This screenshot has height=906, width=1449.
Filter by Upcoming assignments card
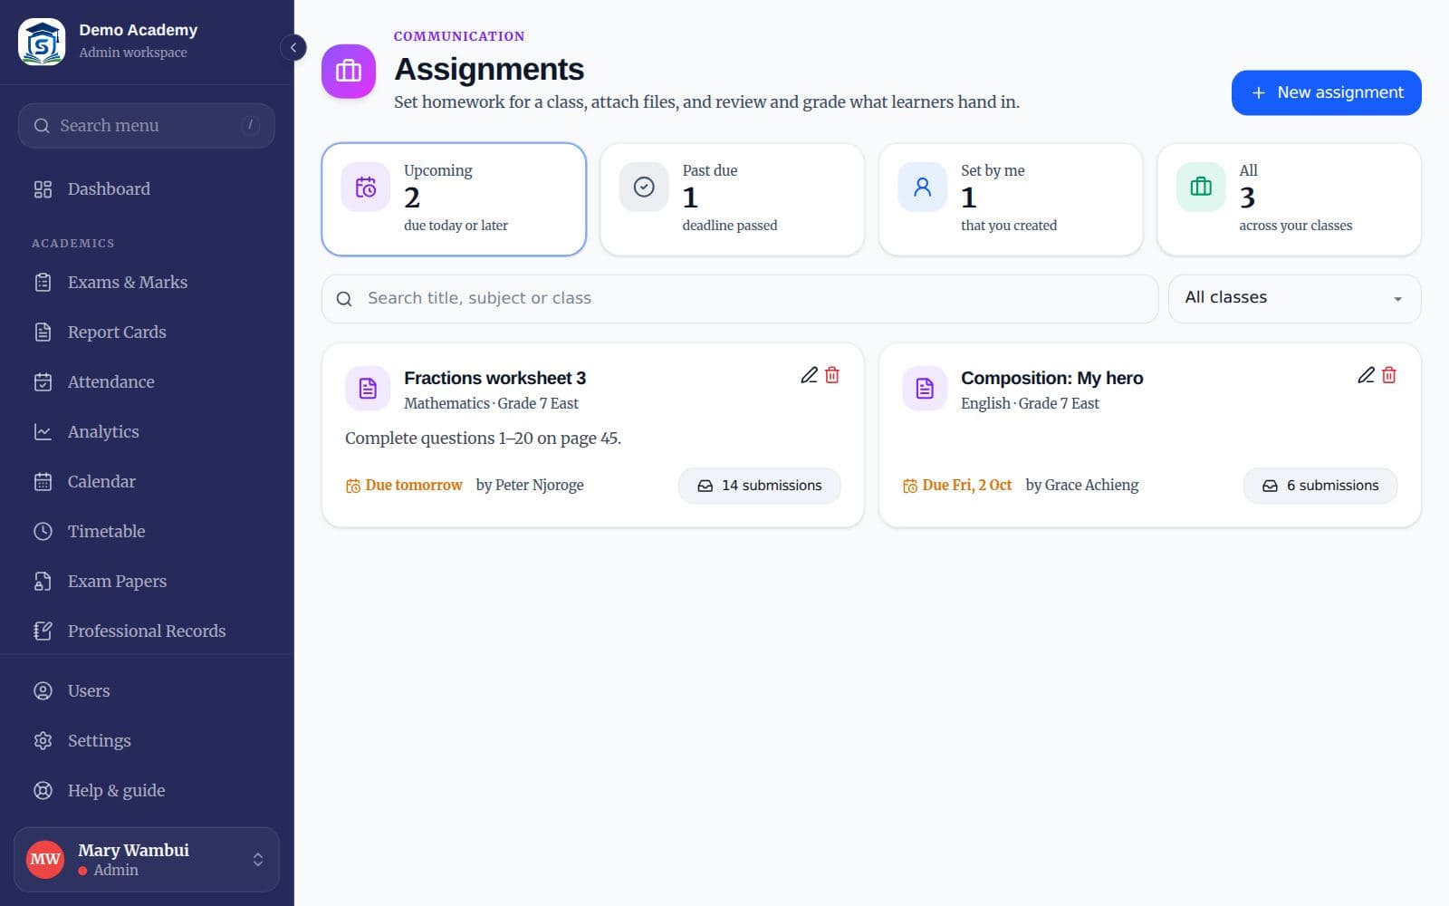coord(454,199)
